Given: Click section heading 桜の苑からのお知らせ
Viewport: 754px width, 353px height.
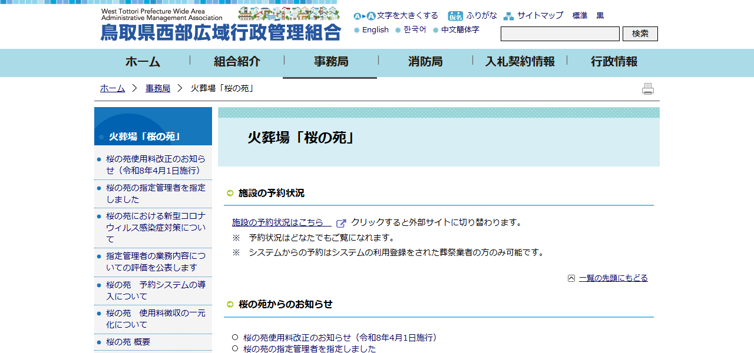Looking at the screenshot, I should coord(286,304).
